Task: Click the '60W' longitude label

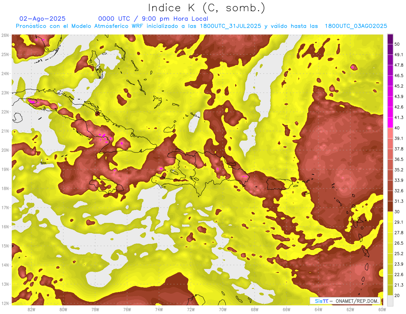Action: tap(382, 310)
